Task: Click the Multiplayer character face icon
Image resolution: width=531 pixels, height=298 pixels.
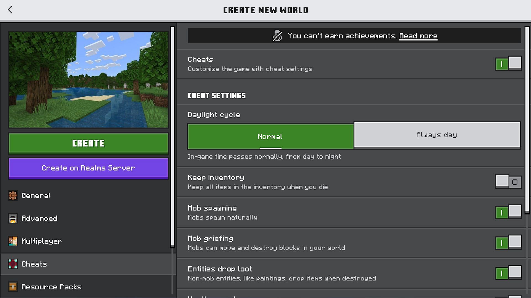Action: point(13,241)
